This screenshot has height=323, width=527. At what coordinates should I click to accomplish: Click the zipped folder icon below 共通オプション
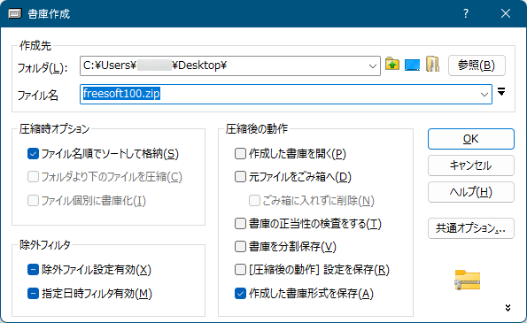point(467,280)
